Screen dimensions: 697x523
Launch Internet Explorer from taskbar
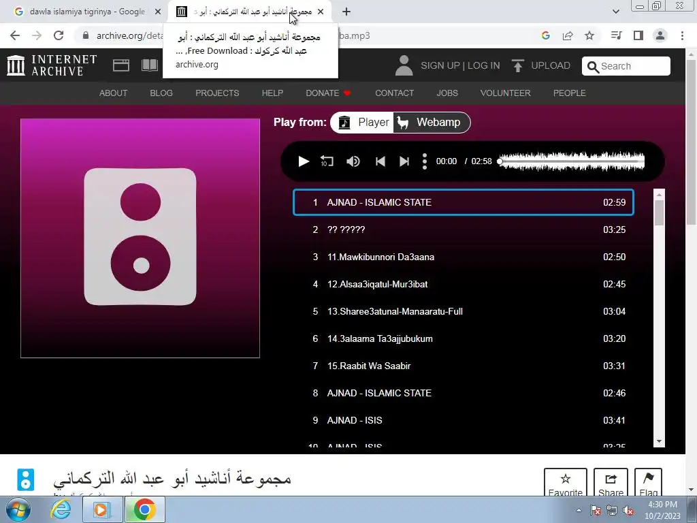click(x=61, y=509)
